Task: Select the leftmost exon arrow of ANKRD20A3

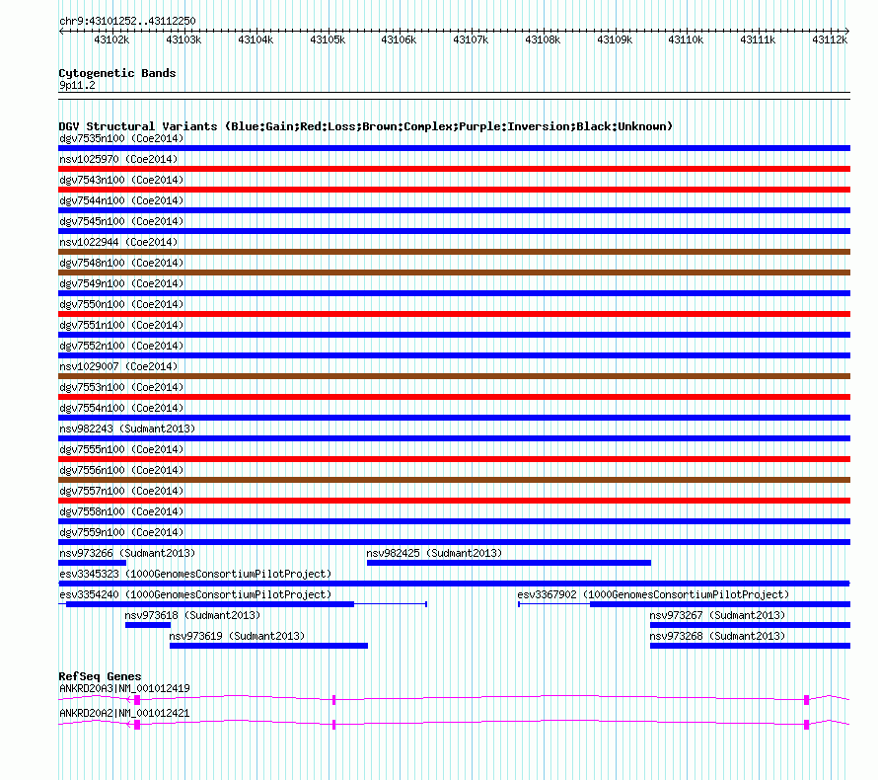Action: tap(134, 699)
